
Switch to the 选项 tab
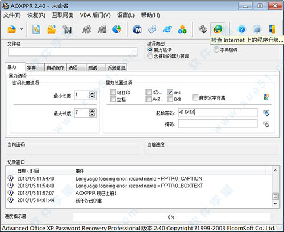76,68
